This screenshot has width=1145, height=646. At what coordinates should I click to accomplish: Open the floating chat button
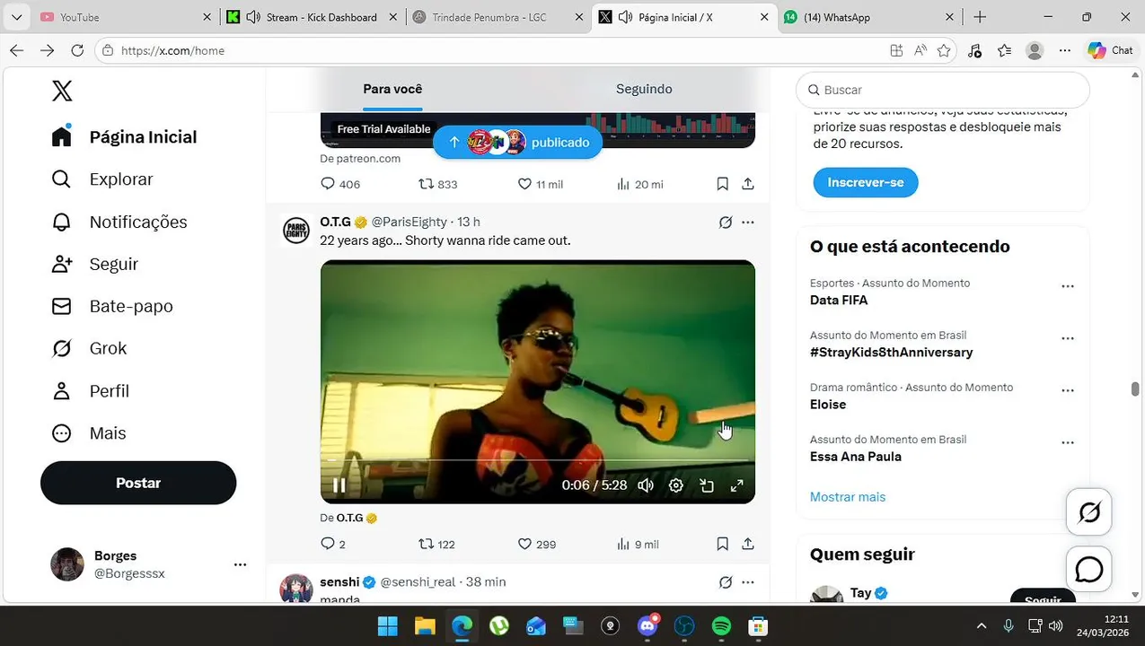click(x=1089, y=569)
